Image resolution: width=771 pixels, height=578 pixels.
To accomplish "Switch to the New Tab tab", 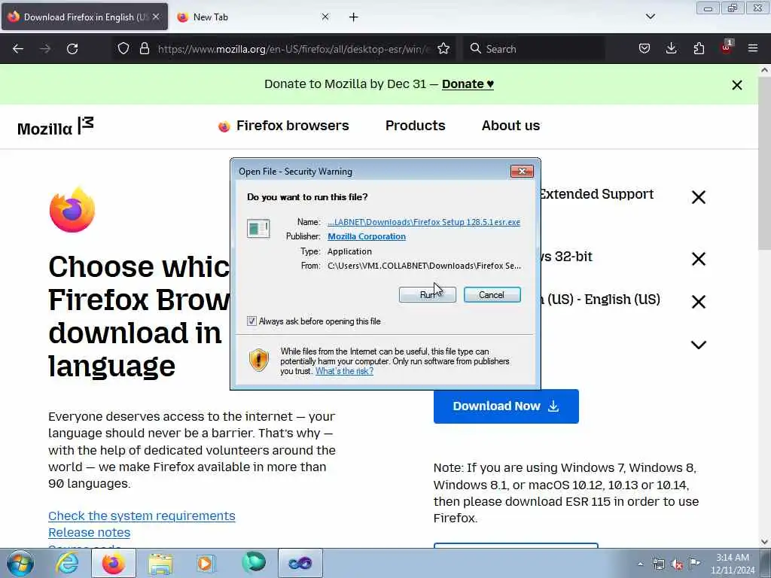I will click(253, 17).
